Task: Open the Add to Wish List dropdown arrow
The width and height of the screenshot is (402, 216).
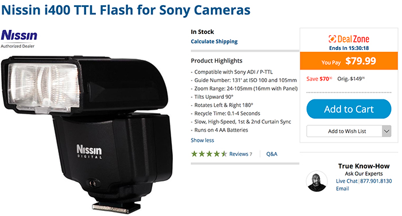Action: tap(386, 132)
